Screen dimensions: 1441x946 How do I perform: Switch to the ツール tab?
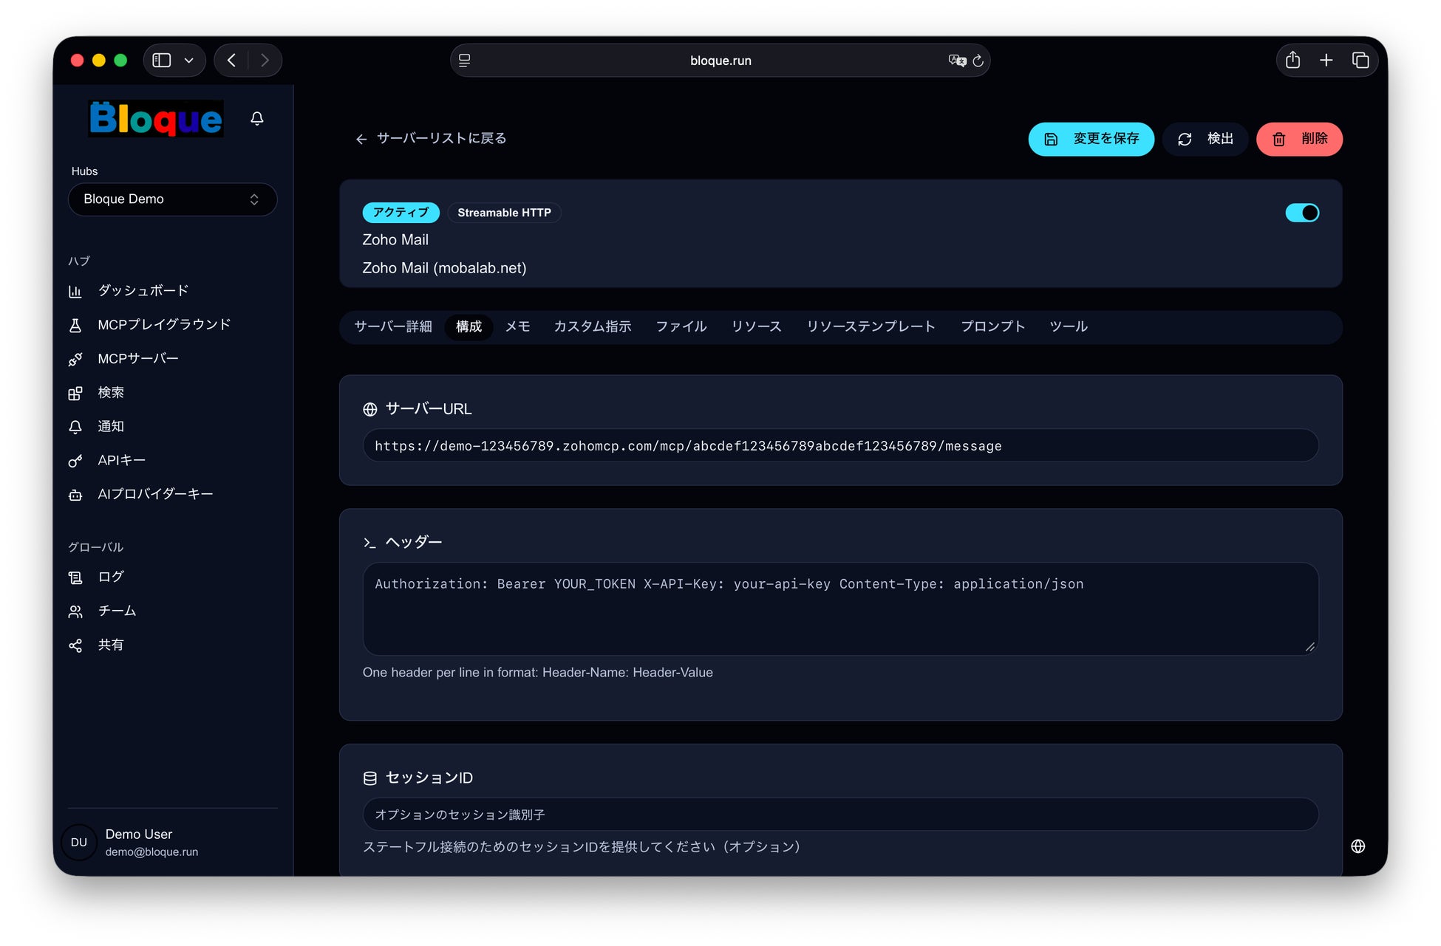(x=1069, y=326)
